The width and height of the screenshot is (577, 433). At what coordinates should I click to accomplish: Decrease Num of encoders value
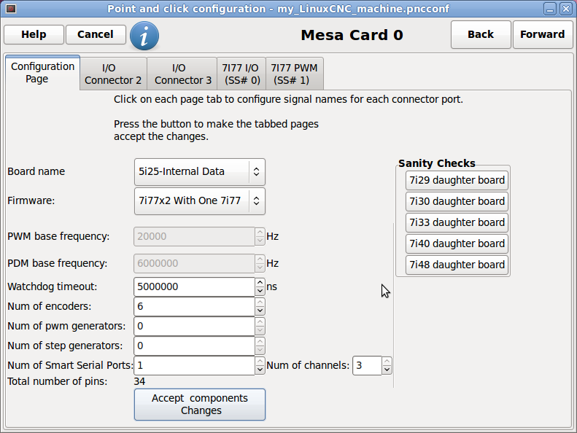click(x=260, y=311)
